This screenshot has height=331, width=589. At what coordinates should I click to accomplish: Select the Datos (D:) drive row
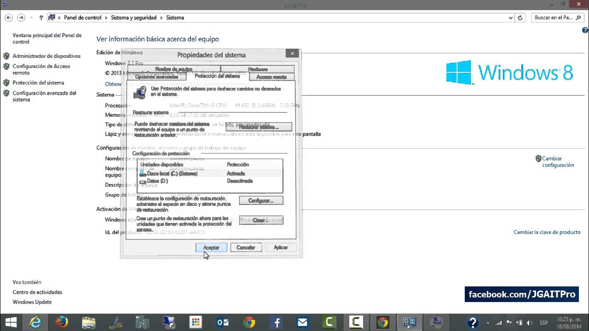tap(210, 181)
